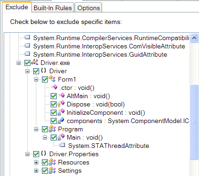Select the Form1 tree label
Image resolution: width=199 pixels, height=176 pixels.
(67, 79)
